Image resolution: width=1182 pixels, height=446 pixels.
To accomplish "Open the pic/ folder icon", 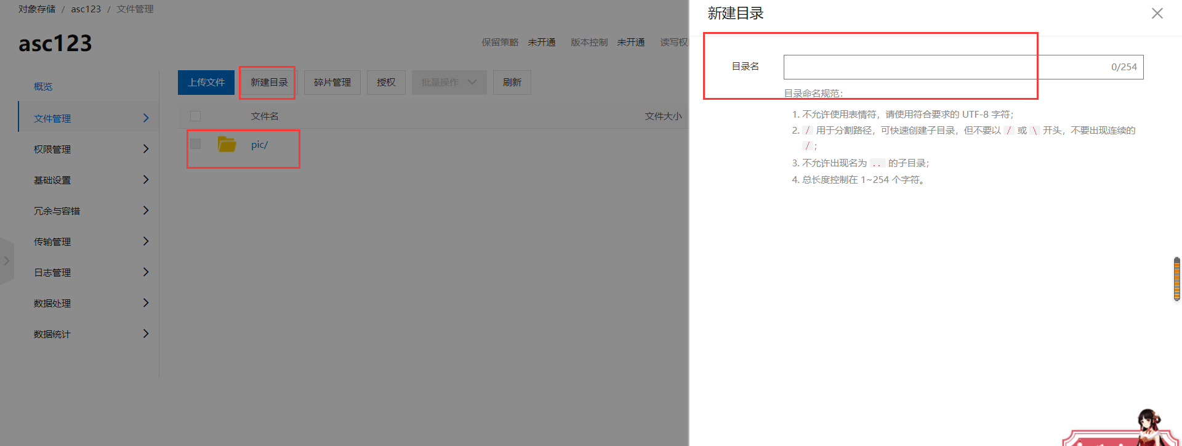I will pyautogui.click(x=227, y=144).
